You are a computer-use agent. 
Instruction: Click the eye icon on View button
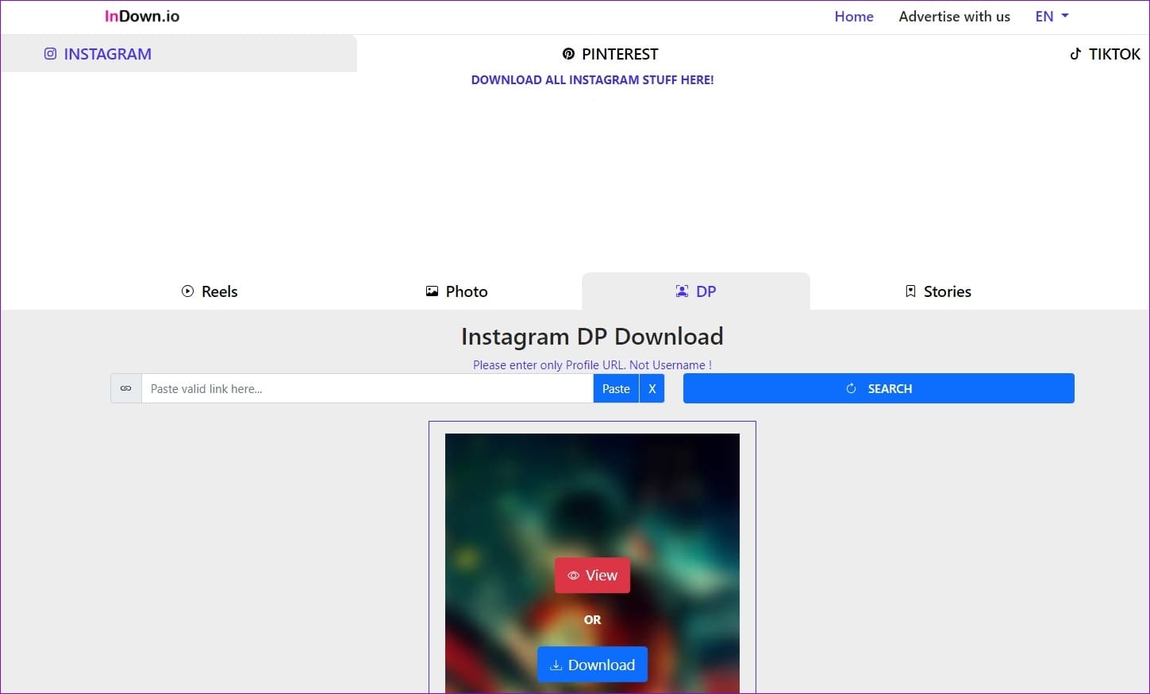[x=573, y=576]
